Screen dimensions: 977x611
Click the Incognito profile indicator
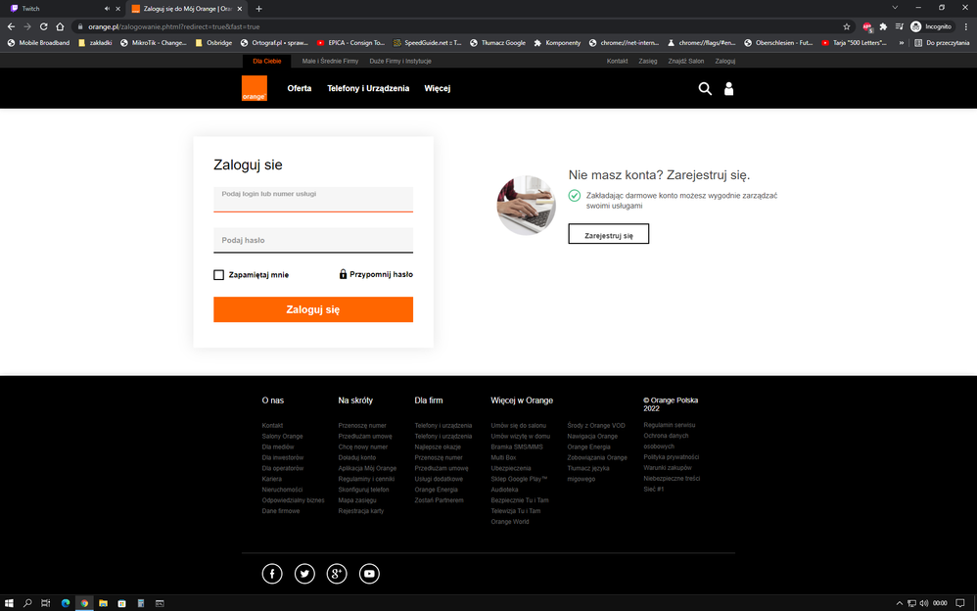coord(932,26)
